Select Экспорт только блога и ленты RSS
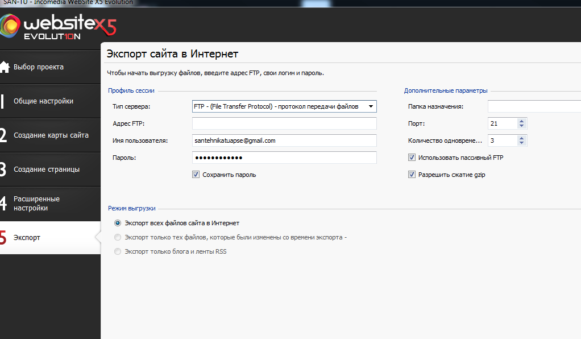Image resolution: width=581 pixels, height=339 pixels. [x=118, y=251]
